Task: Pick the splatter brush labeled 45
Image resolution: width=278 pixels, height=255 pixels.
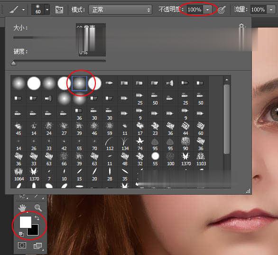Action: pyautogui.click(x=19, y=129)
